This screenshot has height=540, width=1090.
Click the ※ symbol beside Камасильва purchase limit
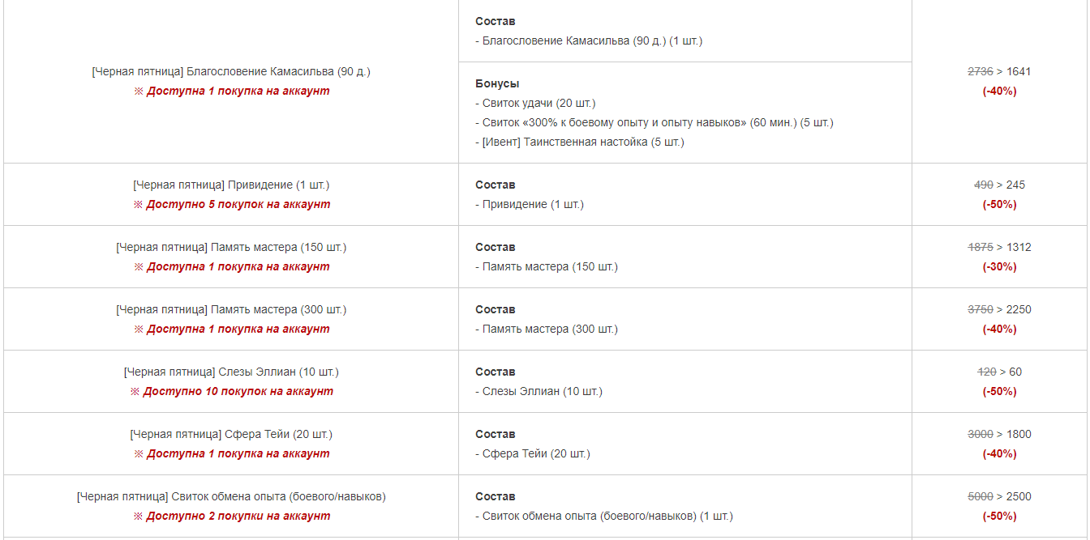(138, 91)
